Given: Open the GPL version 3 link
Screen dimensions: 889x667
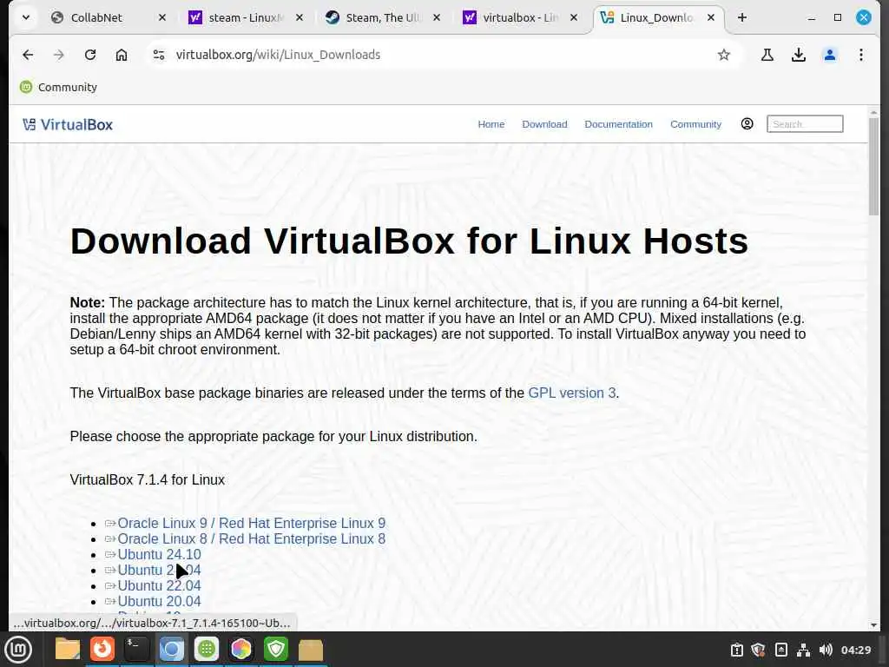Looking at the screenshot, I should [x=571, y=393].
